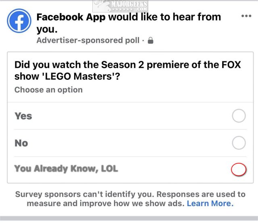The image size is (258, 223).
Task: Click the gray divider bar below the poll
Action: tap(129, 218)
